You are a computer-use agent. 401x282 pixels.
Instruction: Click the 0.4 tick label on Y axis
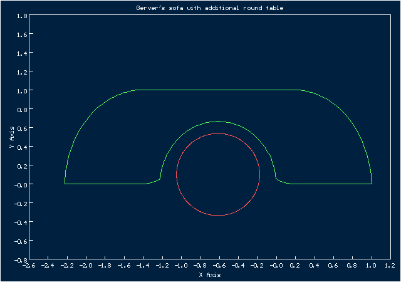click(x=22, y=148)
